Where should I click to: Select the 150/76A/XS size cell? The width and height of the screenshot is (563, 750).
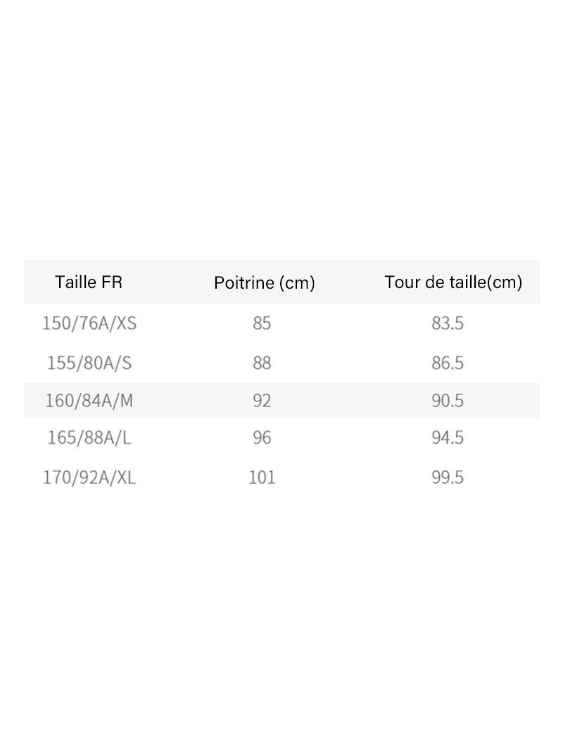[x=89, y=323]
